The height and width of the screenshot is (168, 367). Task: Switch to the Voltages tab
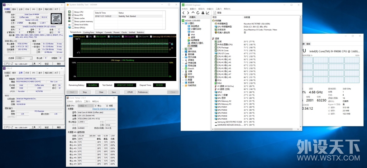coord(99,32)
